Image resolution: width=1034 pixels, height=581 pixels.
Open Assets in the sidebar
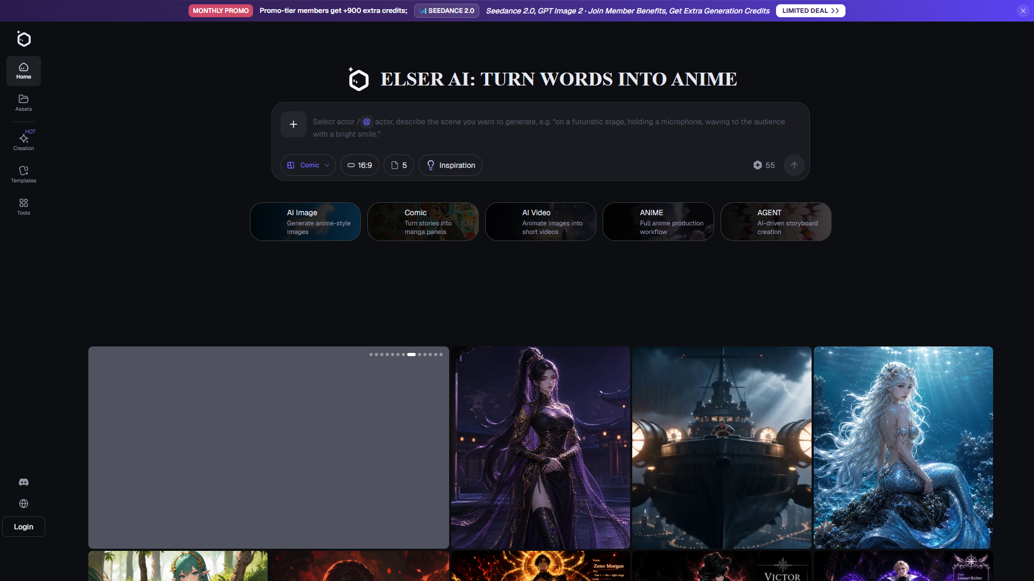(24, 103)
